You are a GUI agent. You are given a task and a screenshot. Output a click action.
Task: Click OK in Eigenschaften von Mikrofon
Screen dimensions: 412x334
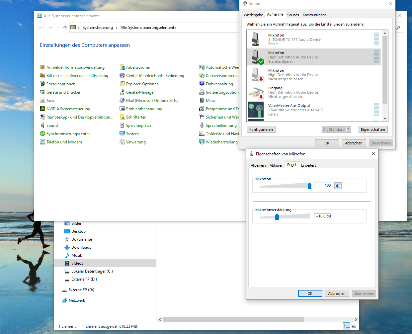tap(310, 293)
